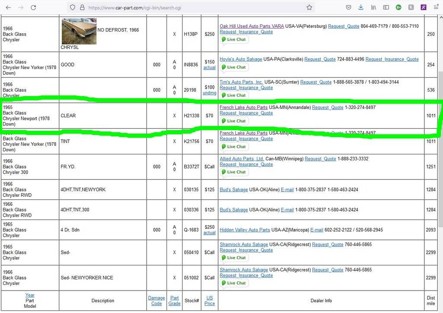Click the browser Back arrow
443x313 pixels.
(8, 7)
